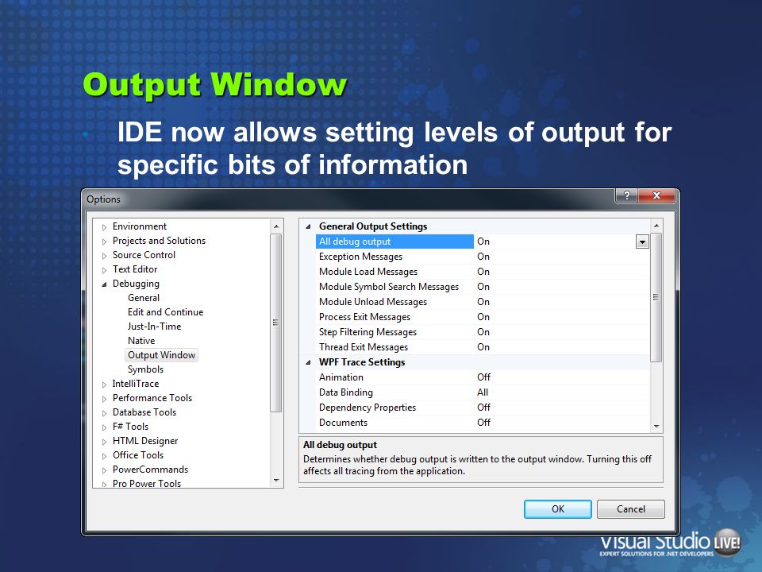Select Environment category label
The width and height of the screenshot is (762, 572).
tap(140, 226)
